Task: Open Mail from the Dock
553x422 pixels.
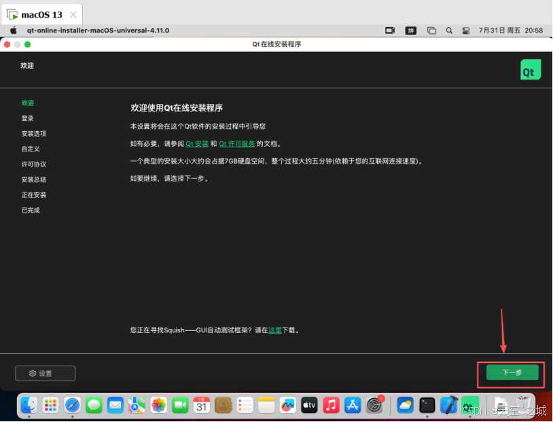Action: click(x=115, y=405)
